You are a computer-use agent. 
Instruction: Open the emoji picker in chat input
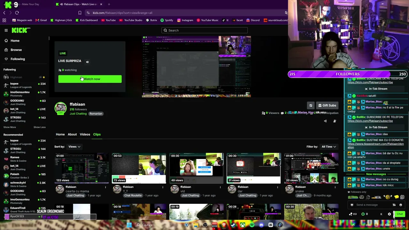coord(401,205)
